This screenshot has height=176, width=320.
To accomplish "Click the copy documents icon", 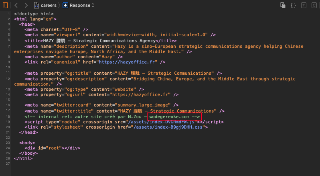I will click(283, 5).
